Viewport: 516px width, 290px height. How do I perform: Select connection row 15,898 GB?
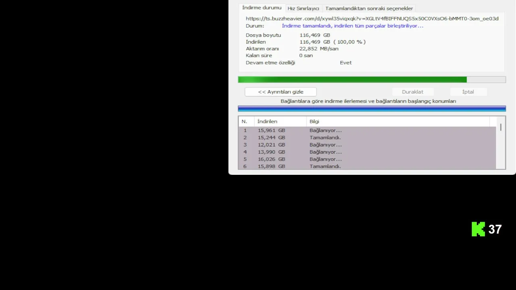(x=367, y=166)
